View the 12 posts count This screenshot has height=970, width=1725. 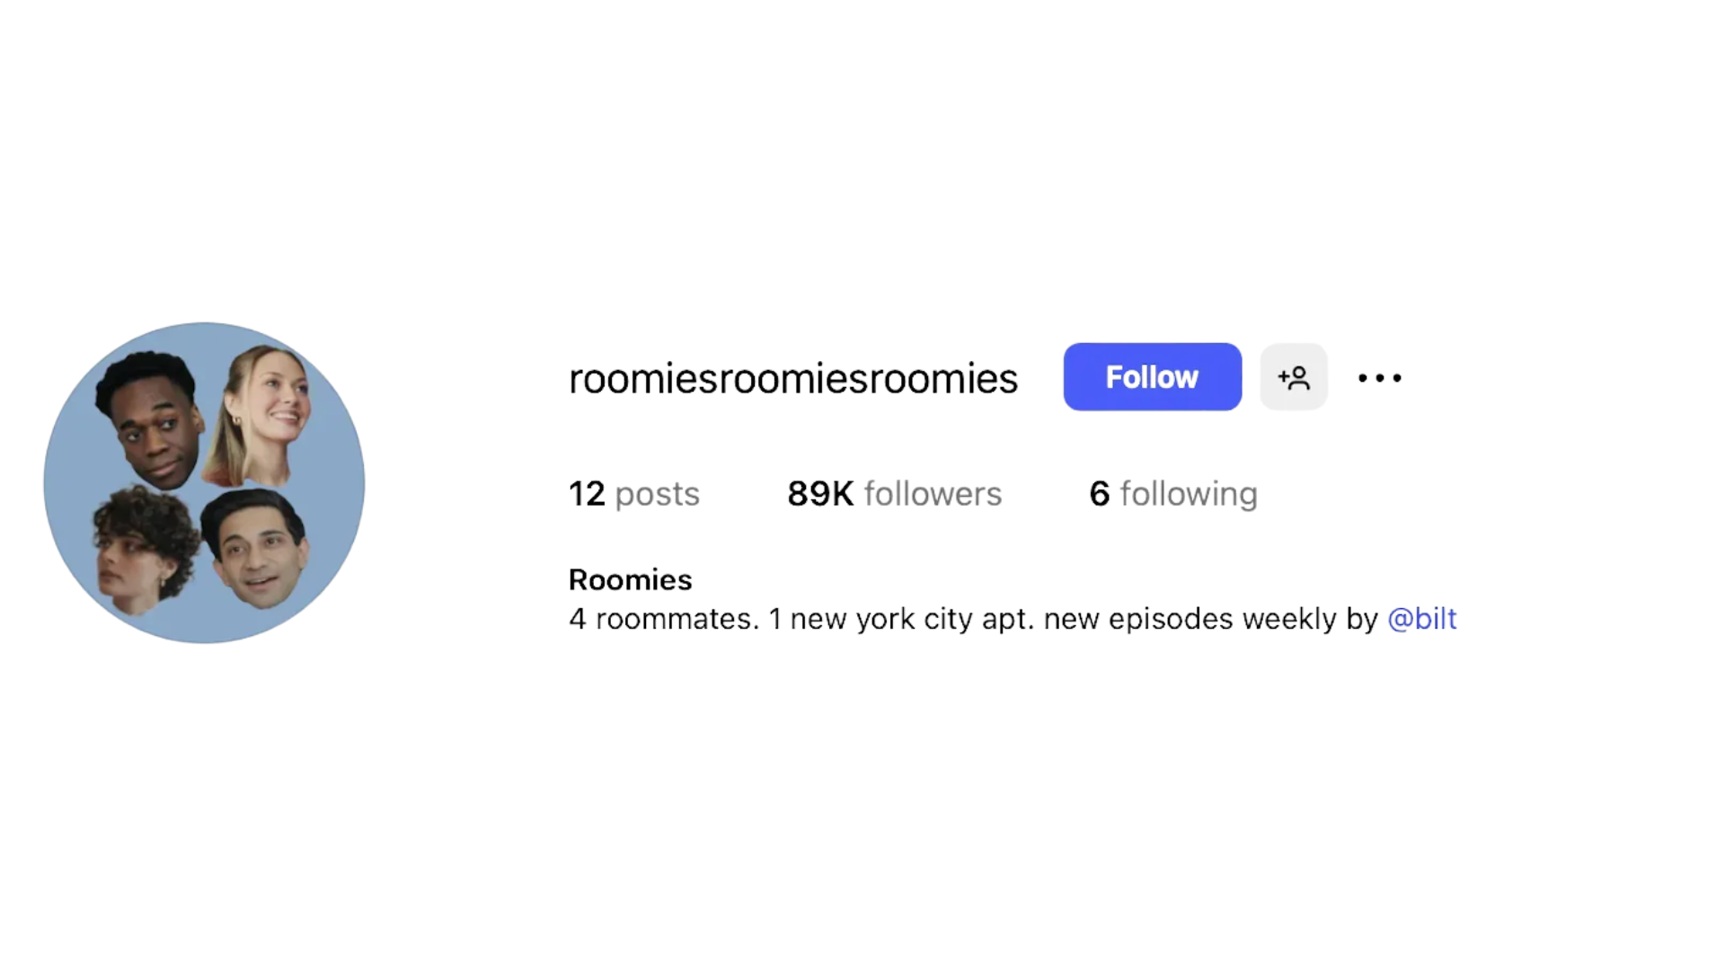[634, 494]
